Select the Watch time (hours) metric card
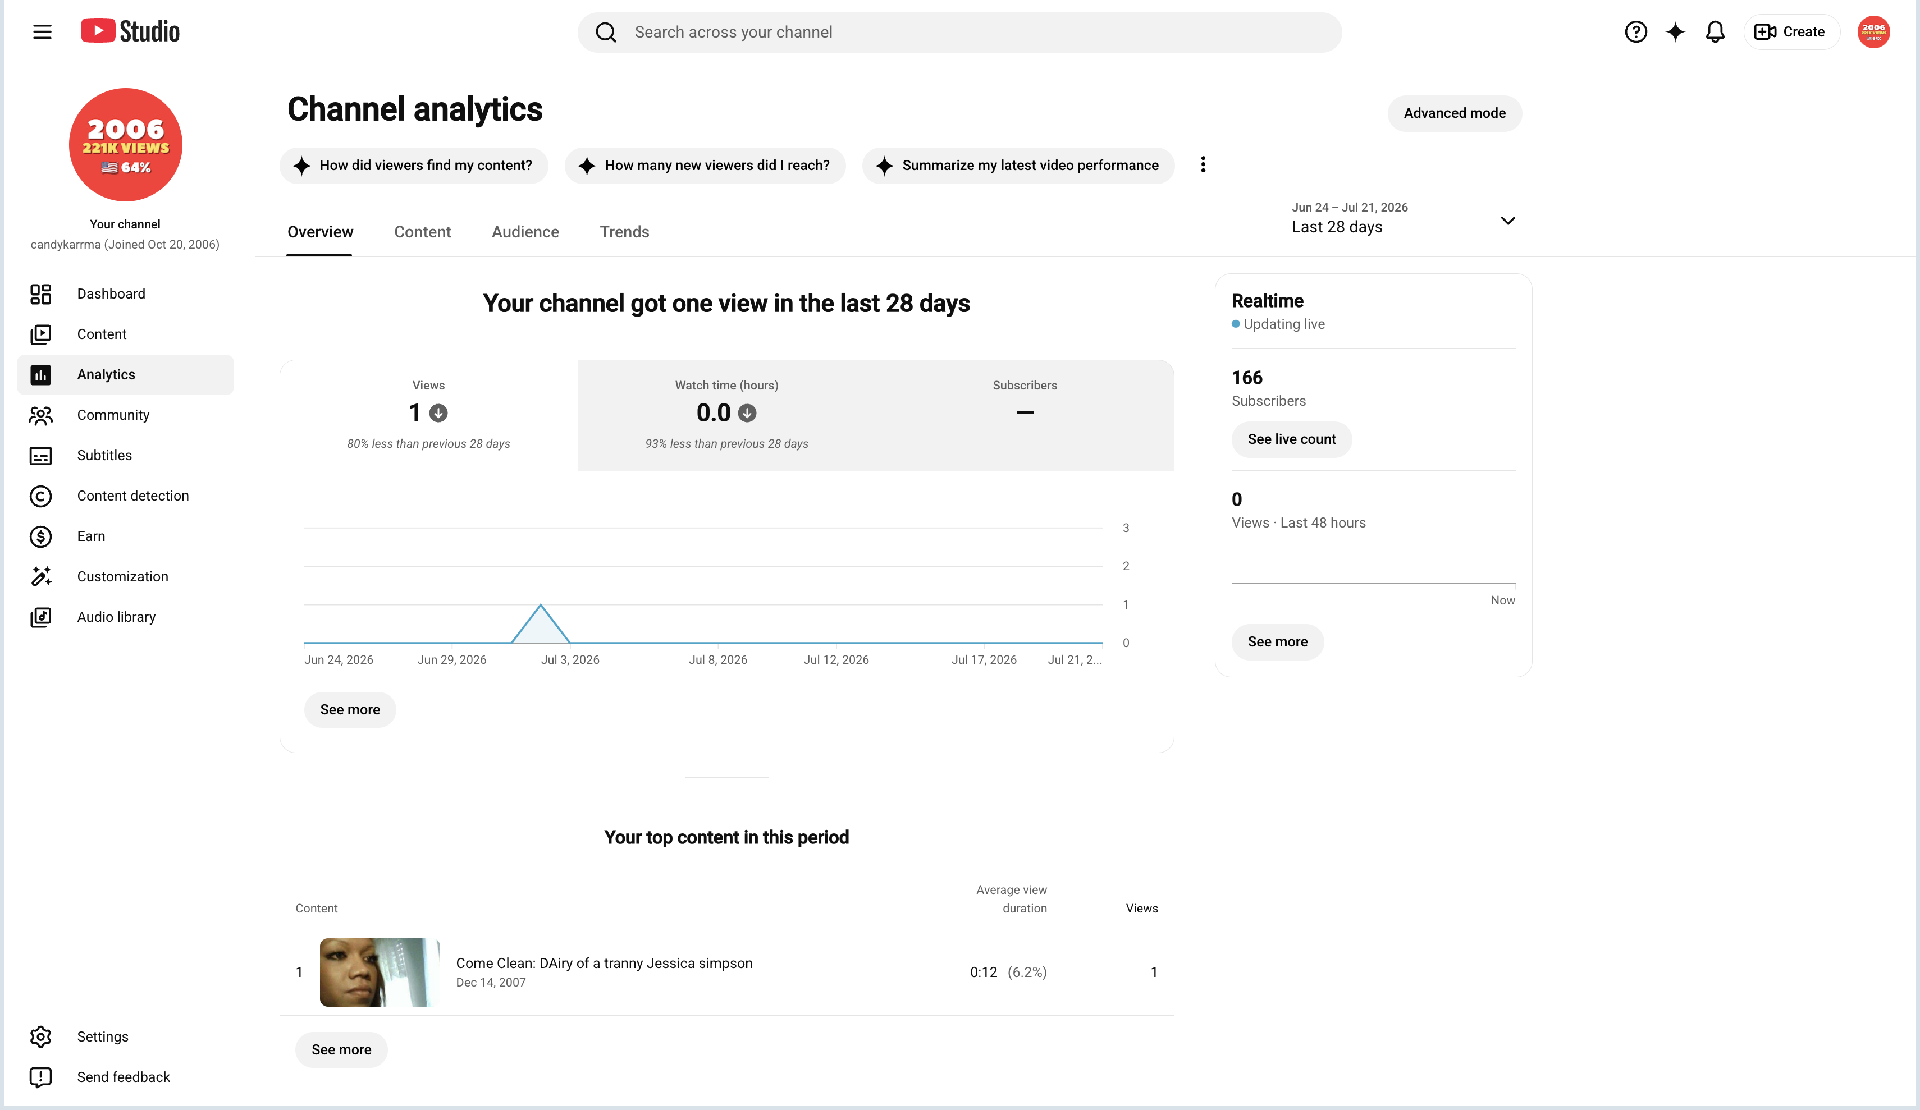Viewport: 1920px width, 1110px height. 726,415
